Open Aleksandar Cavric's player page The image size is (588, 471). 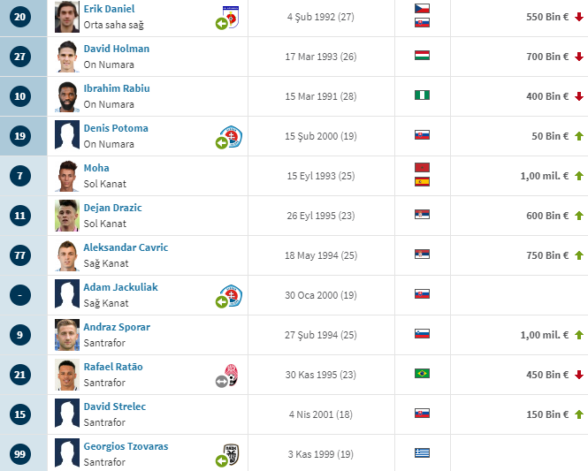coord(125,247)
